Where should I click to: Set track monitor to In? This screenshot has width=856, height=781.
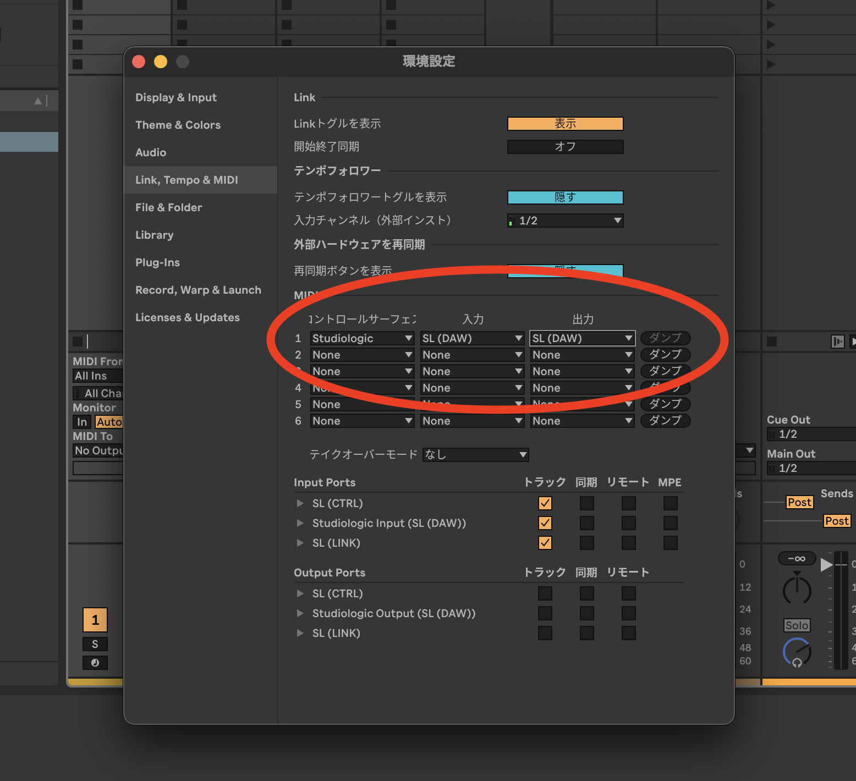pyautogui.click(x=82, y=422)
